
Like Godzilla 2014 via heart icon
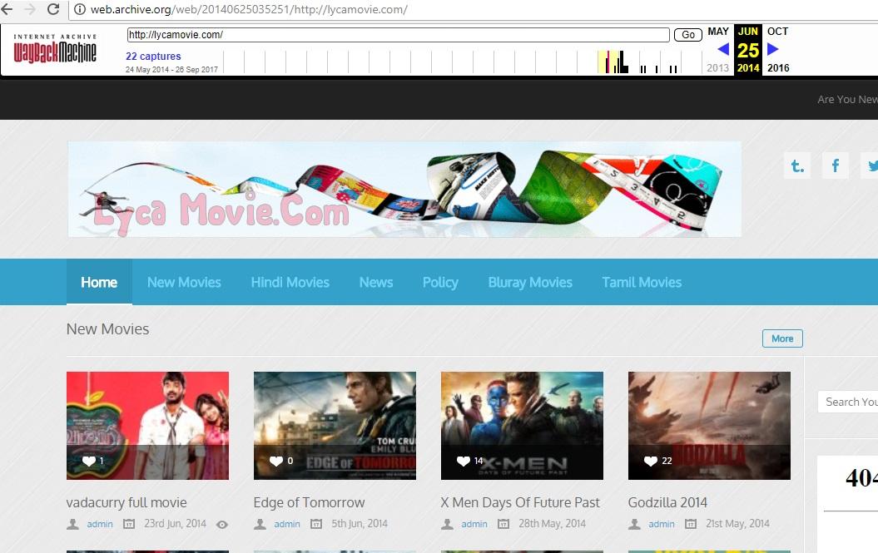click(650, 462)
